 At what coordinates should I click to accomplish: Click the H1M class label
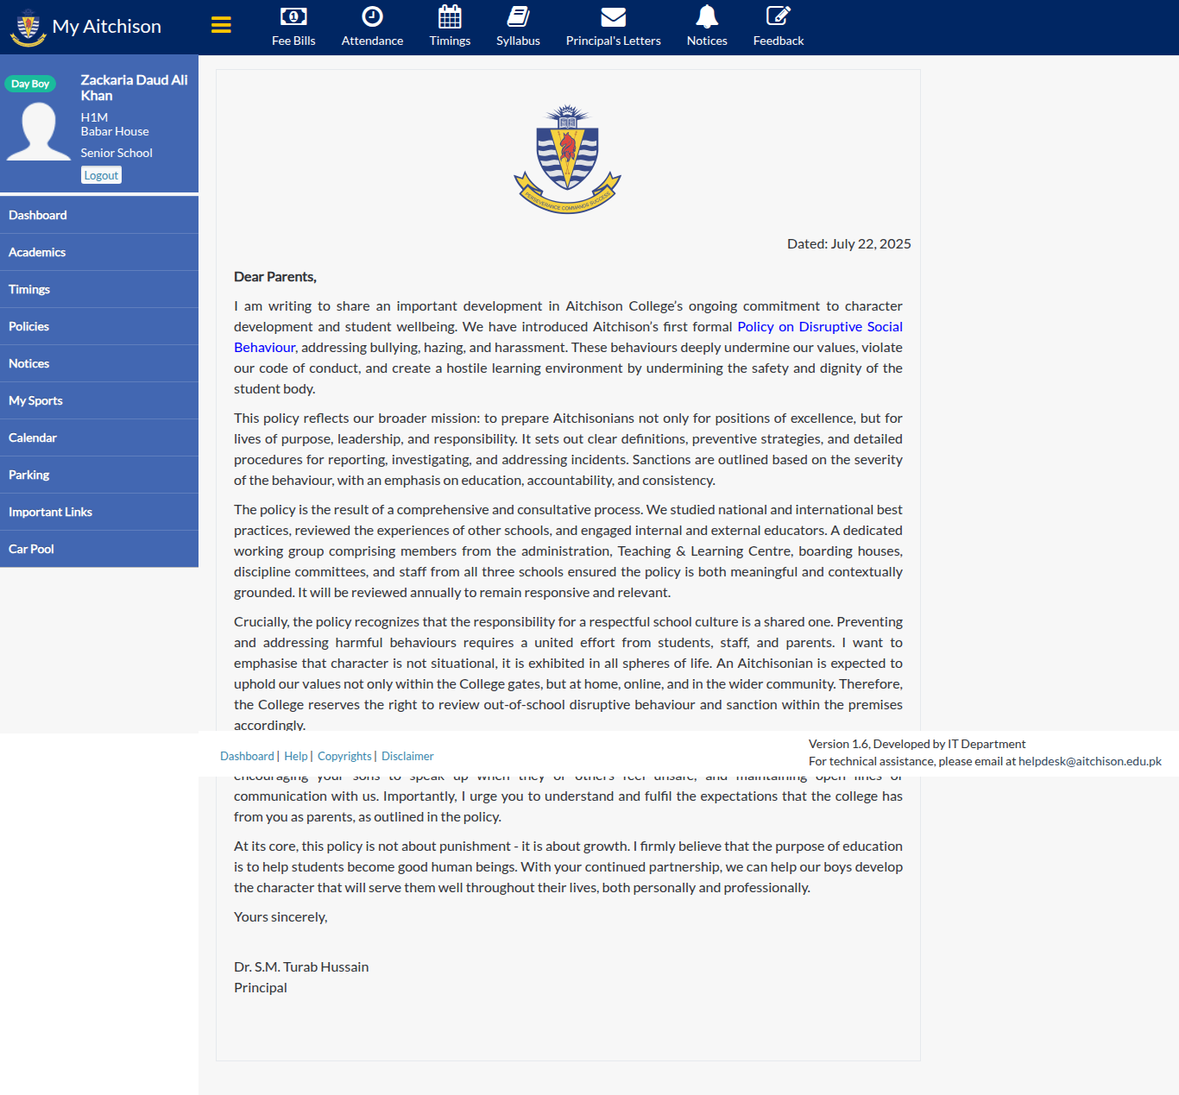pos(95,117)
